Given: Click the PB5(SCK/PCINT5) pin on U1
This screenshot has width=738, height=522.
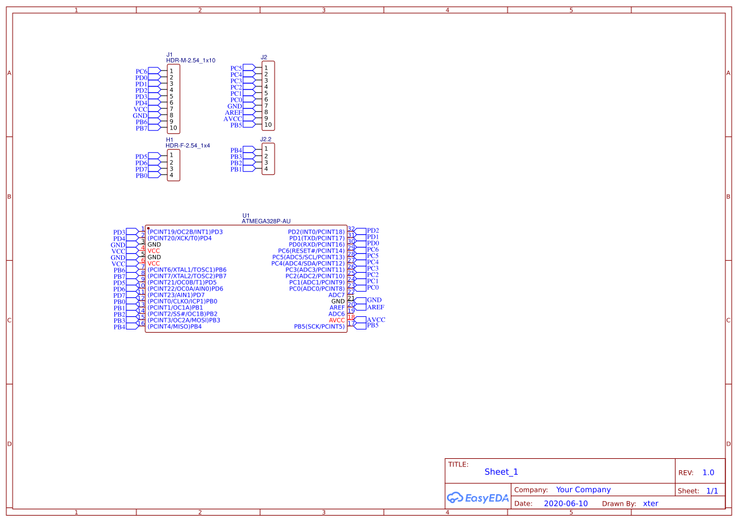Looking at the screenshot, I should click(319, 326).
